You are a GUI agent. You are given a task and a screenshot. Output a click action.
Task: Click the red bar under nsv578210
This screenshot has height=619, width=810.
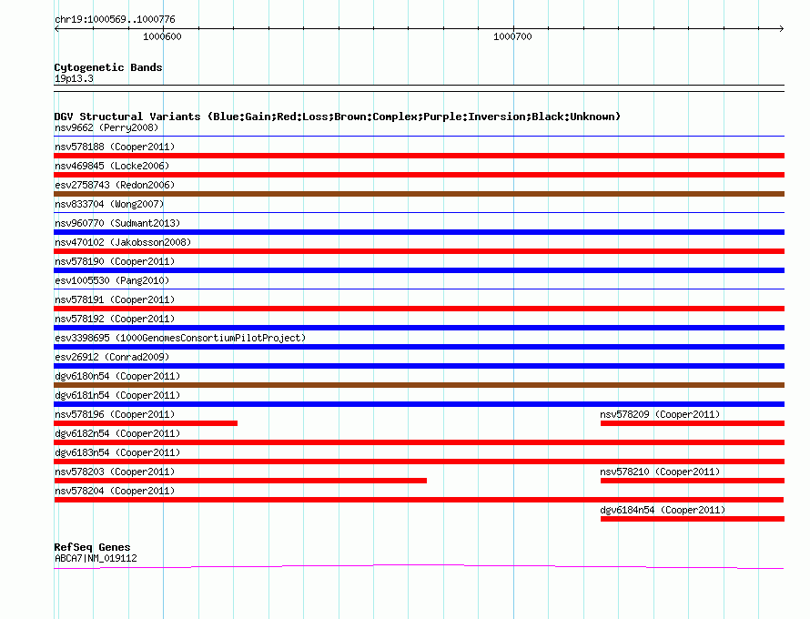(693, 481)
